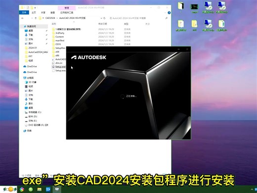Image resolution: width=257 pixels, height=193 pixels.
Task: Click the refresh icon beside address bar
Action: click(104, 18)
